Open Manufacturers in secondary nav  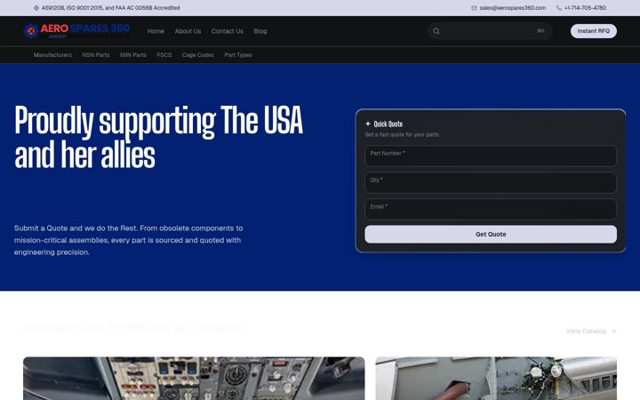(52, 55)
